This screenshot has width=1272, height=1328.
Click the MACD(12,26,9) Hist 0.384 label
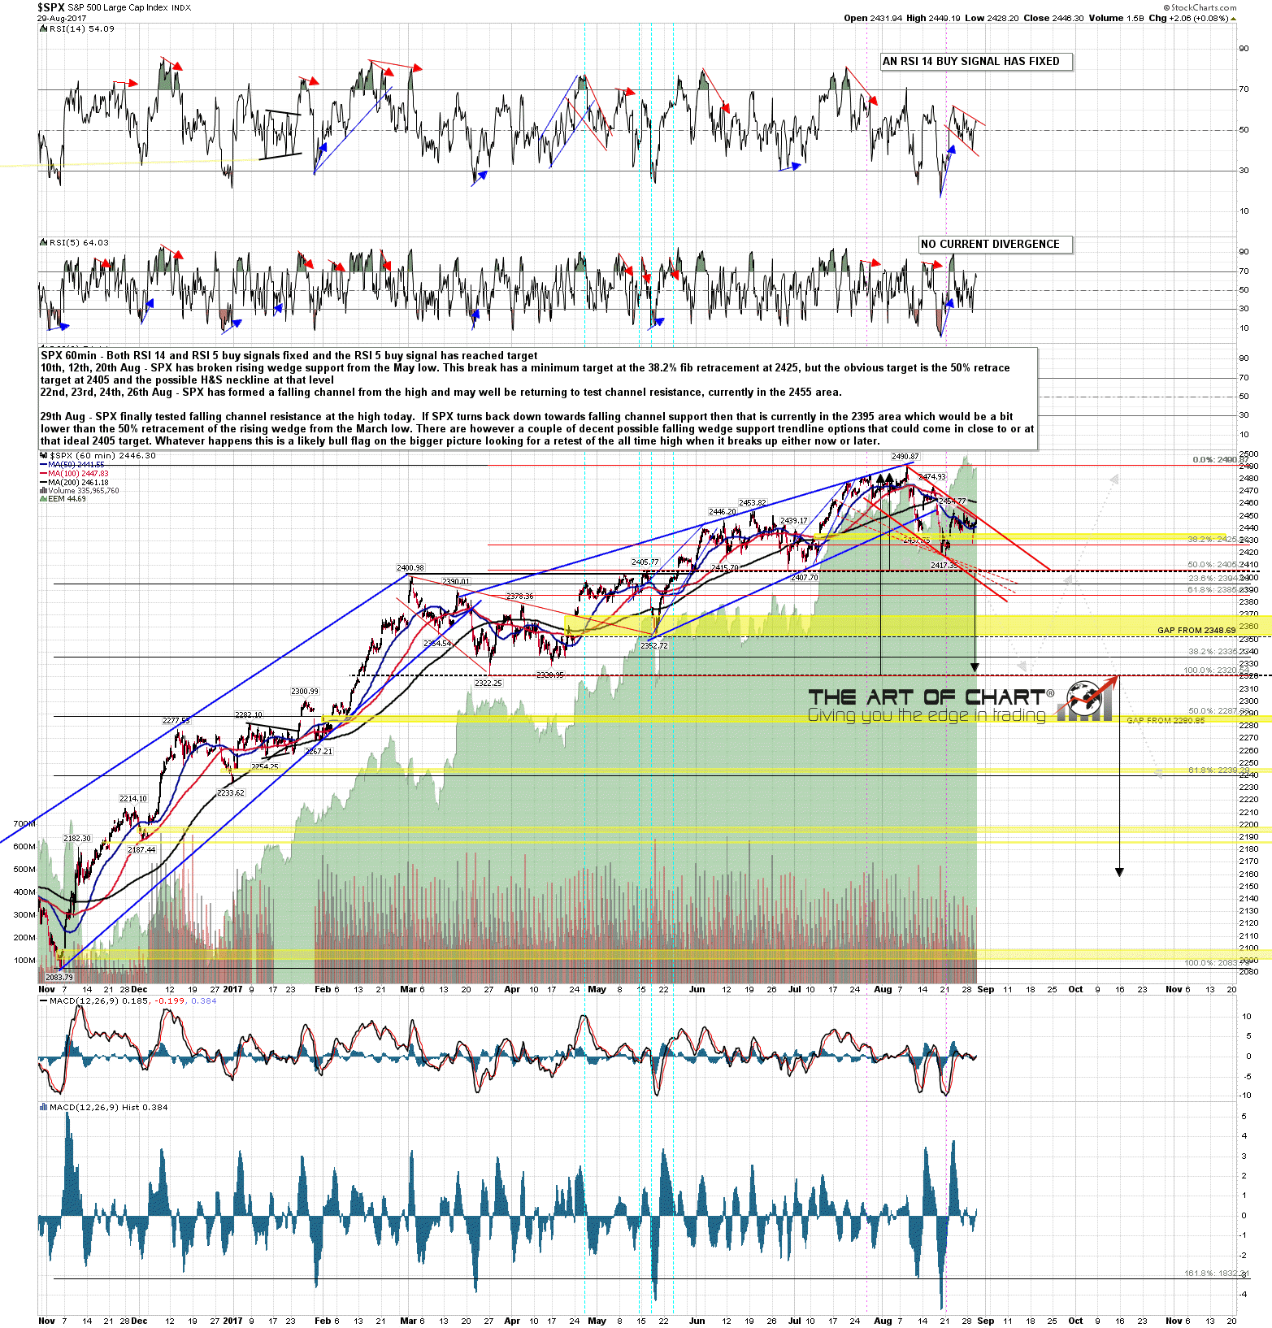[108, 1108]
